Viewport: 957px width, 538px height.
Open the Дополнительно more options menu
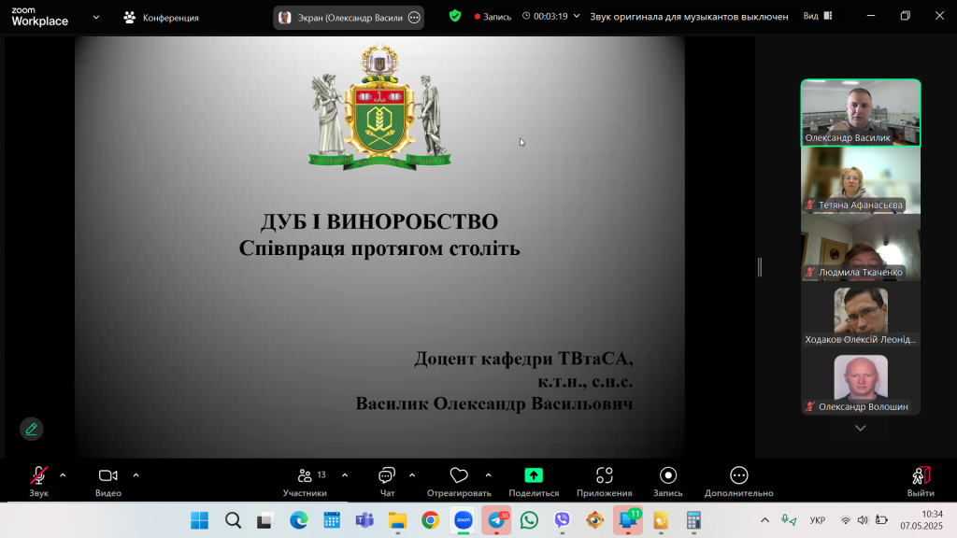tap(739, 481)
